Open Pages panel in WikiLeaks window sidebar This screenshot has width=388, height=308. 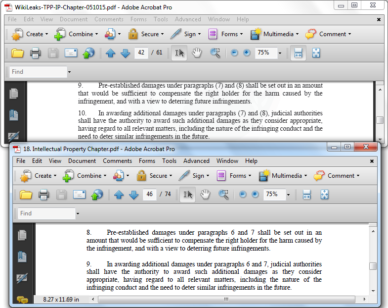tap(14, 94)
